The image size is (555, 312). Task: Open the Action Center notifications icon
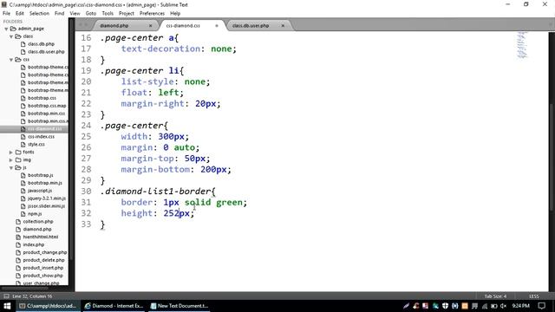coord(541,306)
